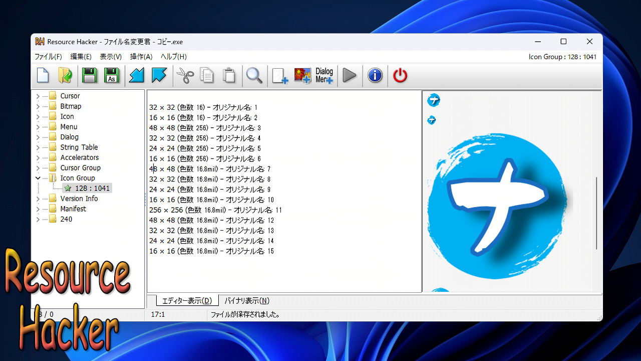Click the New blank script icon
Image resolution: width=641 pixels, height=361 pixels.
[x=43, y=76]
